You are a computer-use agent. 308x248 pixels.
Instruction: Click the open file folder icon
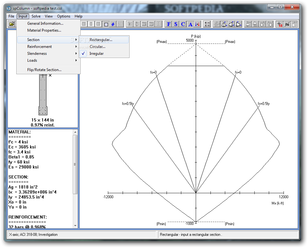[x=12, y=24]
